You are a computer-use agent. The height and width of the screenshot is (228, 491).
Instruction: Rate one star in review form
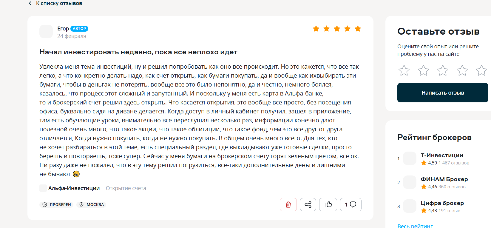(404, 71)
